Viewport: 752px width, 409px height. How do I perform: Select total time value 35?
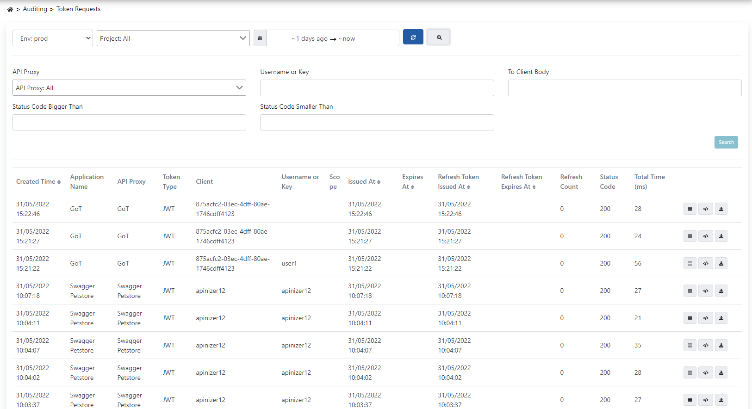coord(638,345)
